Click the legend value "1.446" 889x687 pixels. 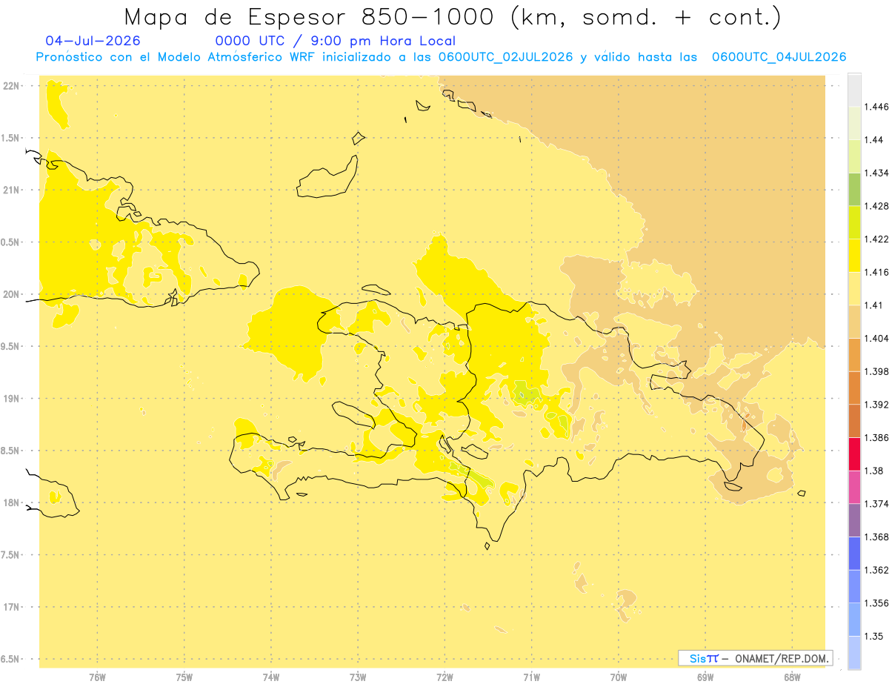point(877,107)
